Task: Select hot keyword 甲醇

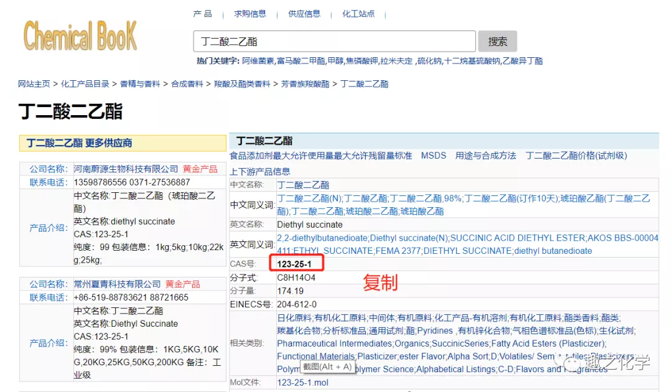Action: pyautogui.click(x=335, y=61)
